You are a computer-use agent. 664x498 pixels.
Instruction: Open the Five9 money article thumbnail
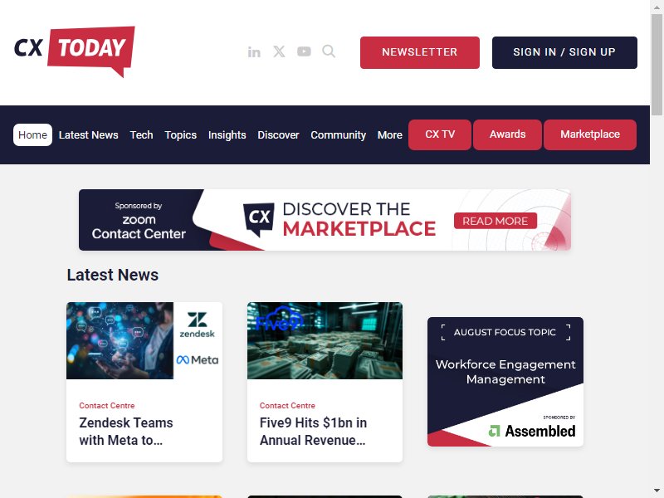325,340
